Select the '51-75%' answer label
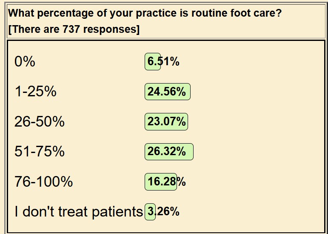Screen dimensions: 328x234 [40, 152]
